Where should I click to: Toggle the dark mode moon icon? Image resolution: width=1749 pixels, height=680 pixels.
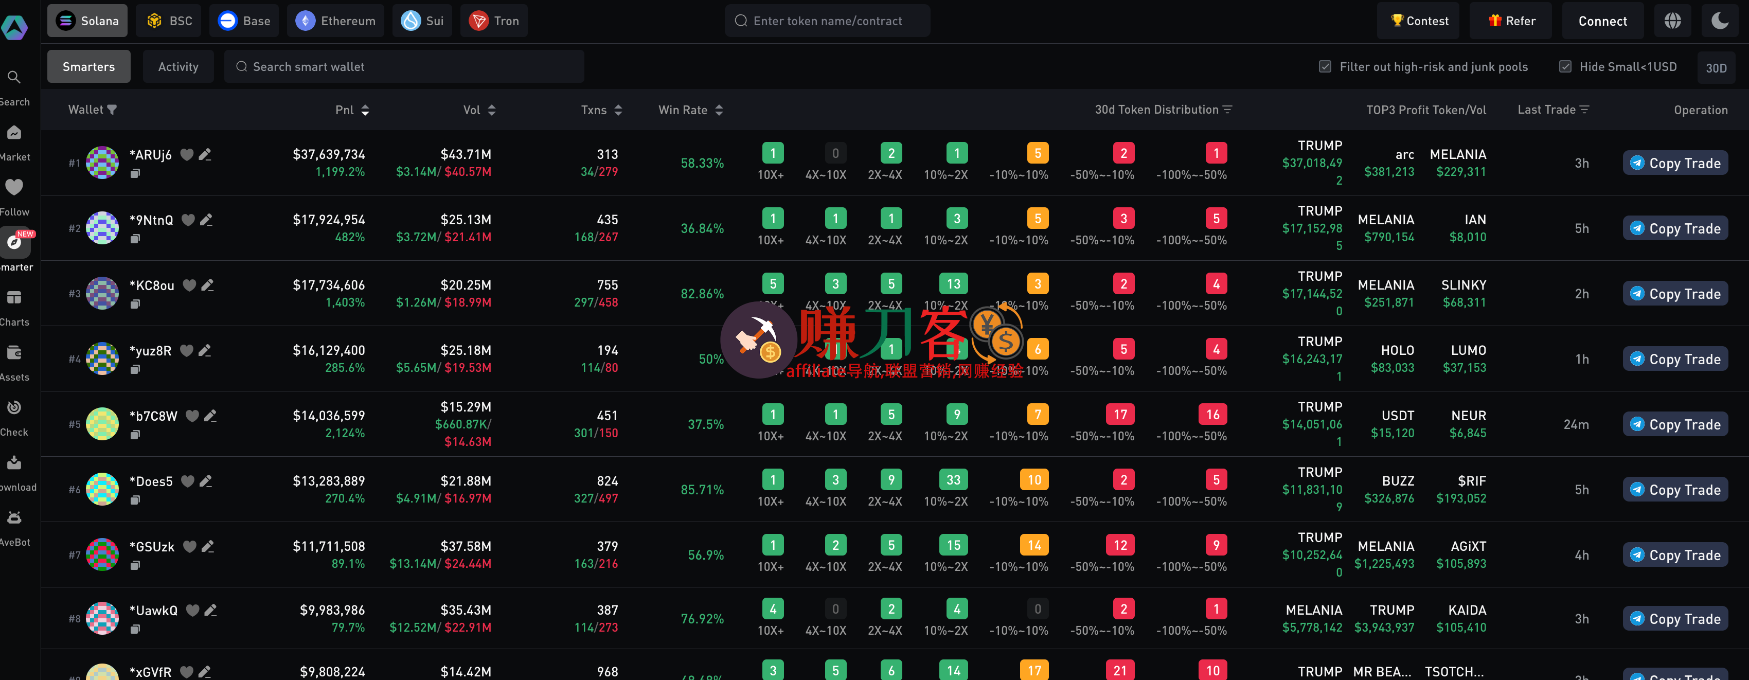tap(1720, 21)
